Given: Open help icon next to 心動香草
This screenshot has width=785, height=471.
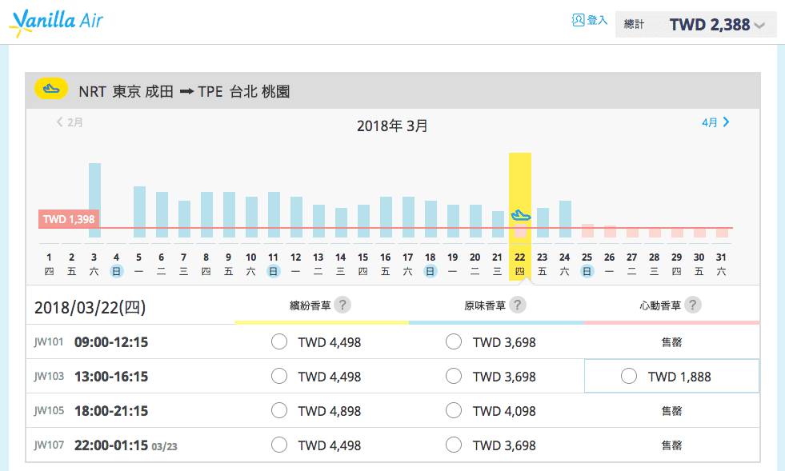Looking at the screenshot, I should (x=693, y=305).
